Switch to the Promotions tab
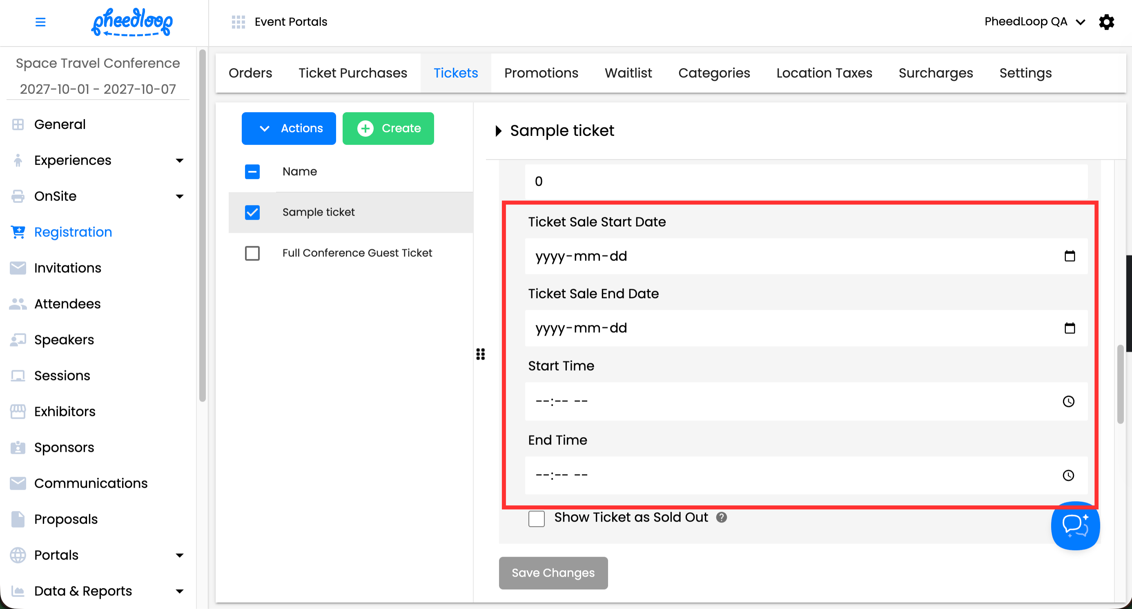This screenshot has height=609, width=1132. (541, 73)
